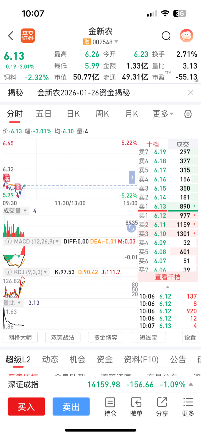This screenshot has height=436, width=201.
Task: Tap the WiFi status icon
Action: 165,13
